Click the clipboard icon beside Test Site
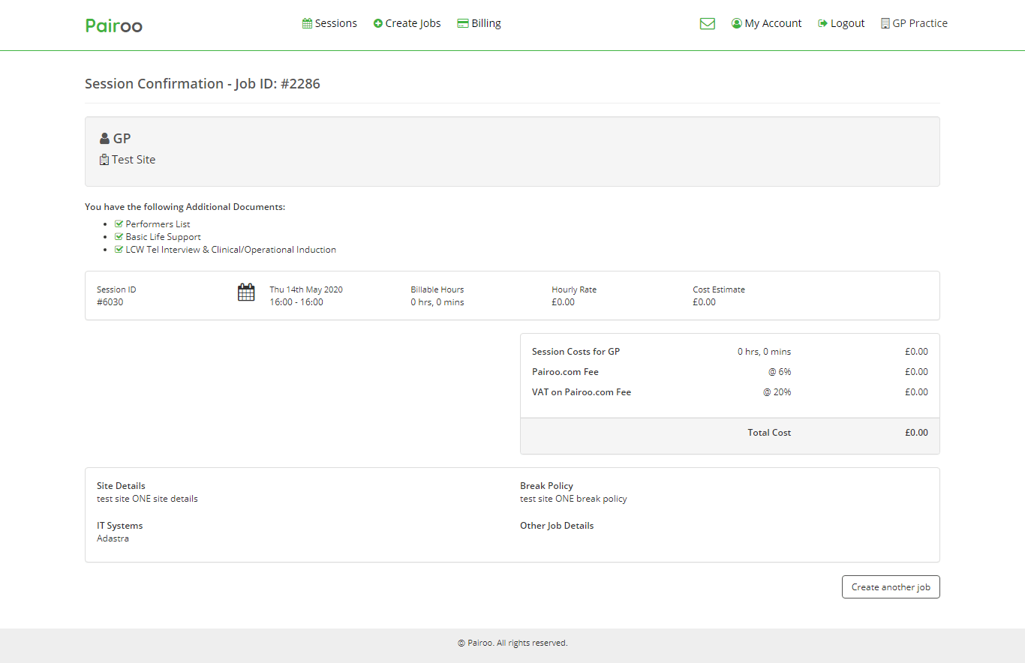The width and height of the screenshot is (1025, 663). pos(104,160)
